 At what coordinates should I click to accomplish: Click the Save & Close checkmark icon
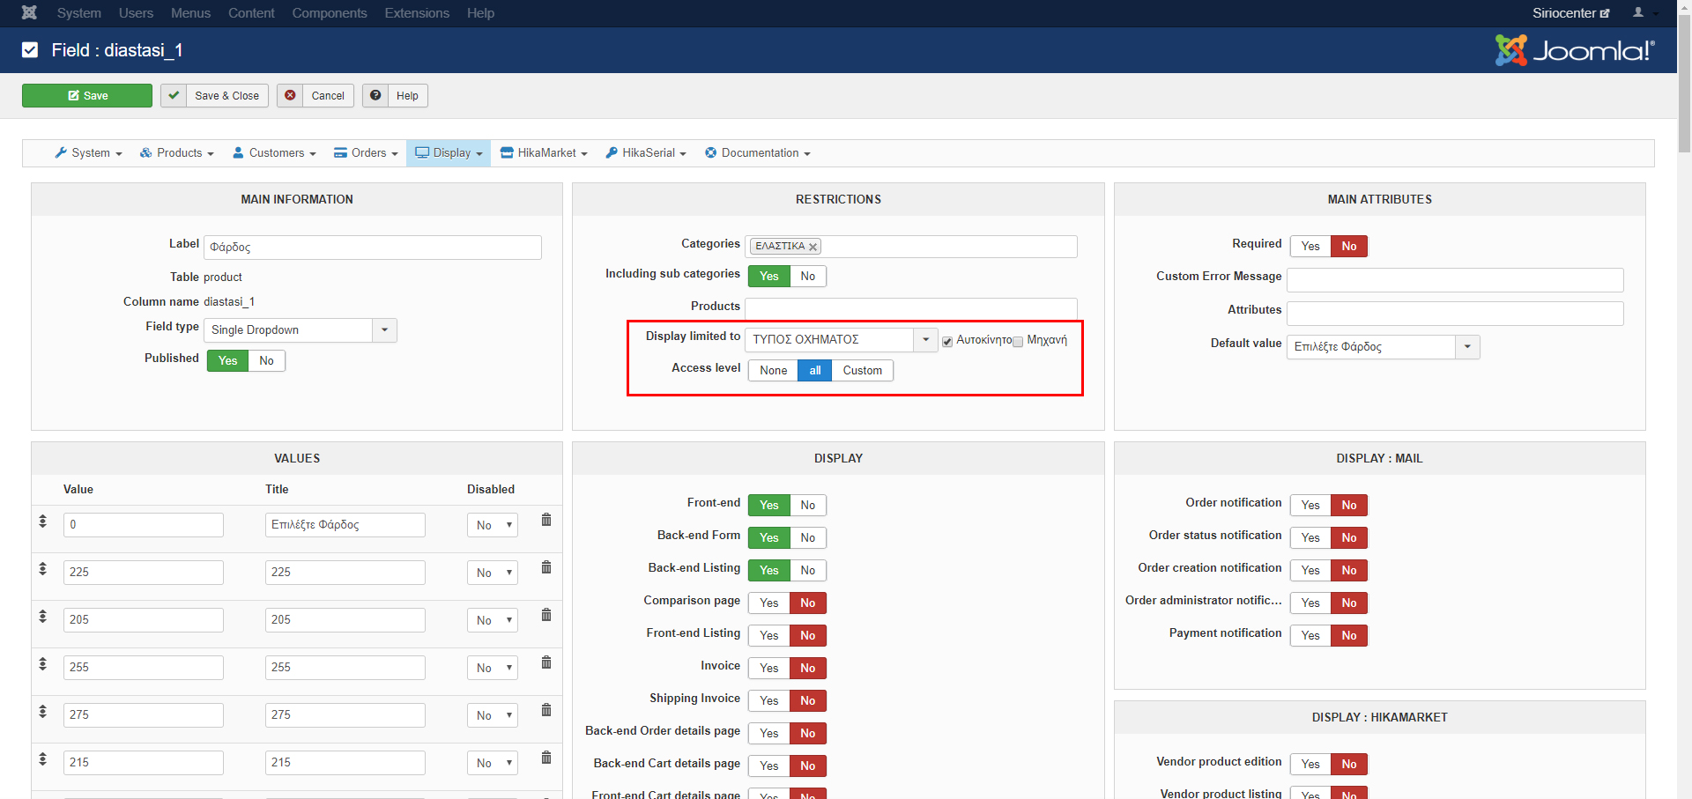pyautogui.click(x=174, y=96)
